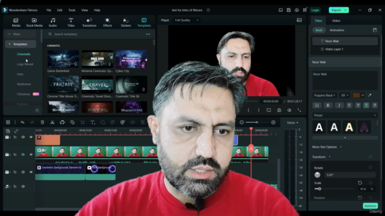Open the File menu

pos(49,10)
